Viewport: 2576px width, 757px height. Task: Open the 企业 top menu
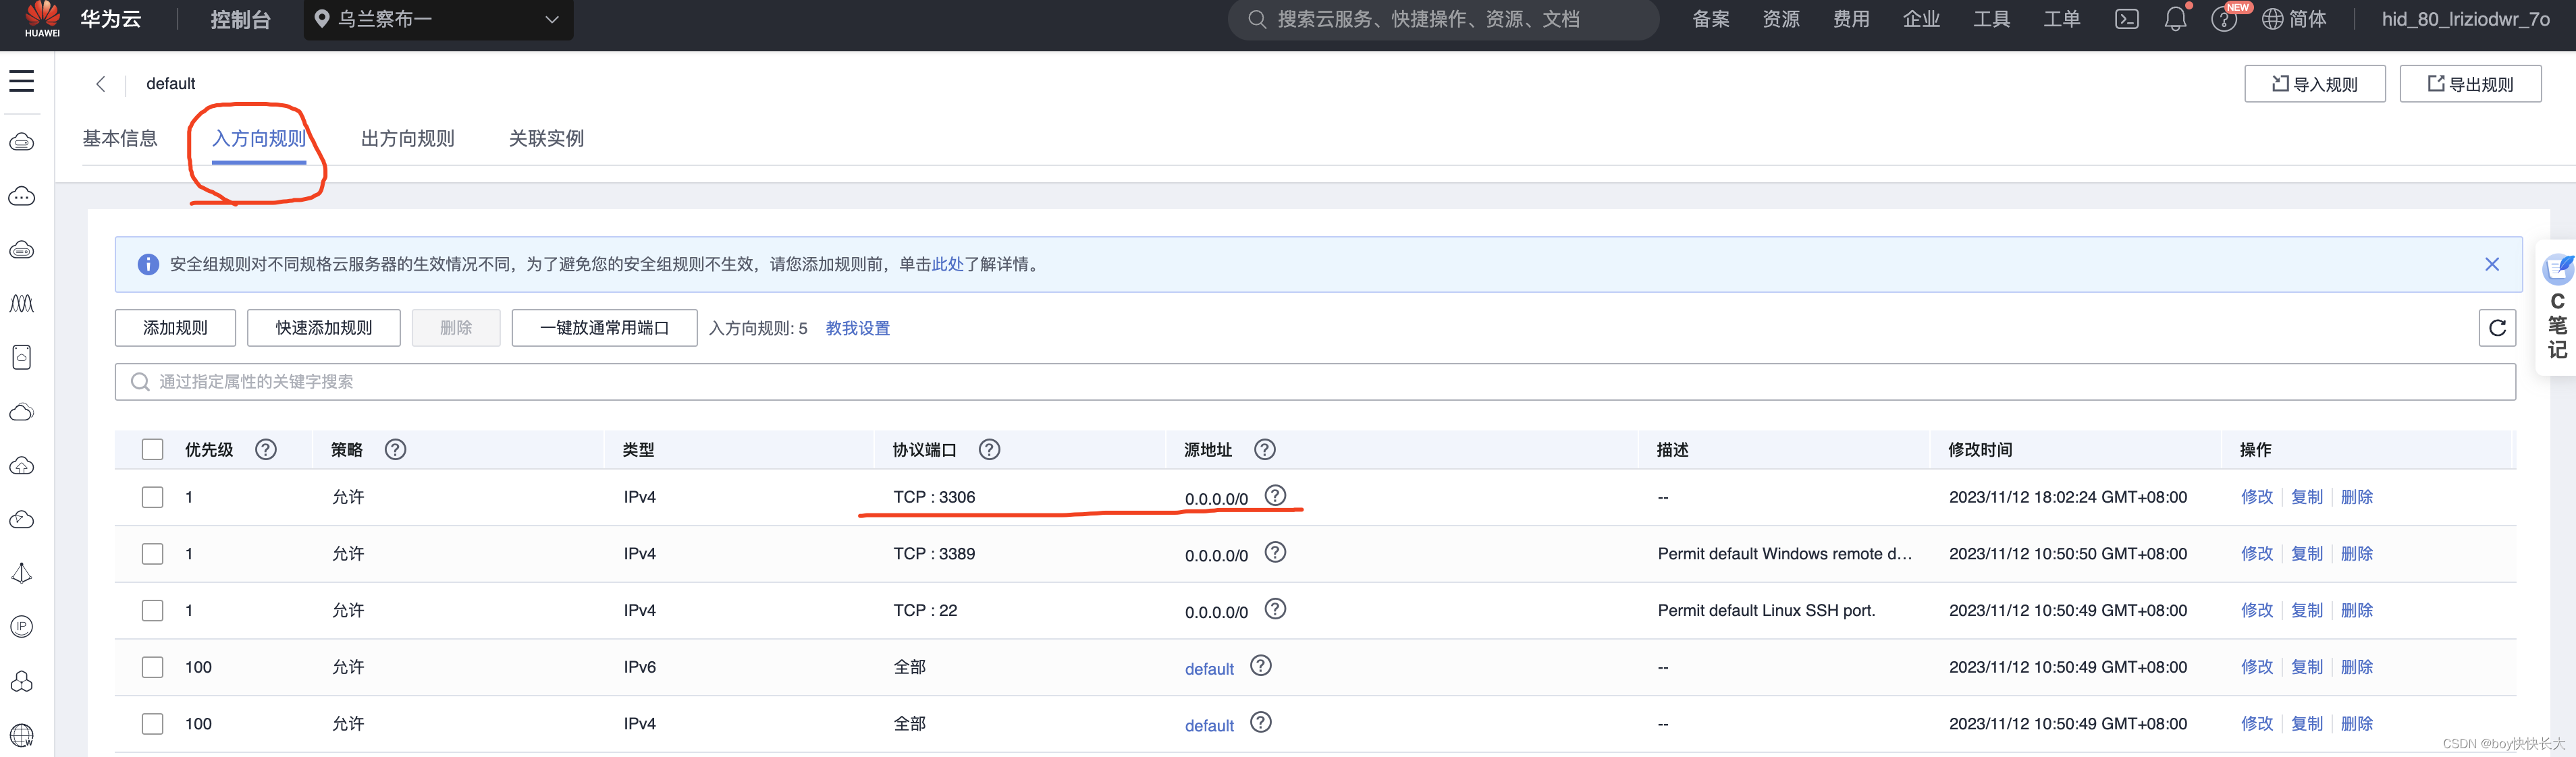point(1921,19)
